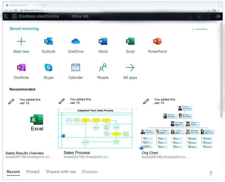Click the Office 365 header link
The height and width of the screenshot is (182, 225).
click(x=80, y=16)
